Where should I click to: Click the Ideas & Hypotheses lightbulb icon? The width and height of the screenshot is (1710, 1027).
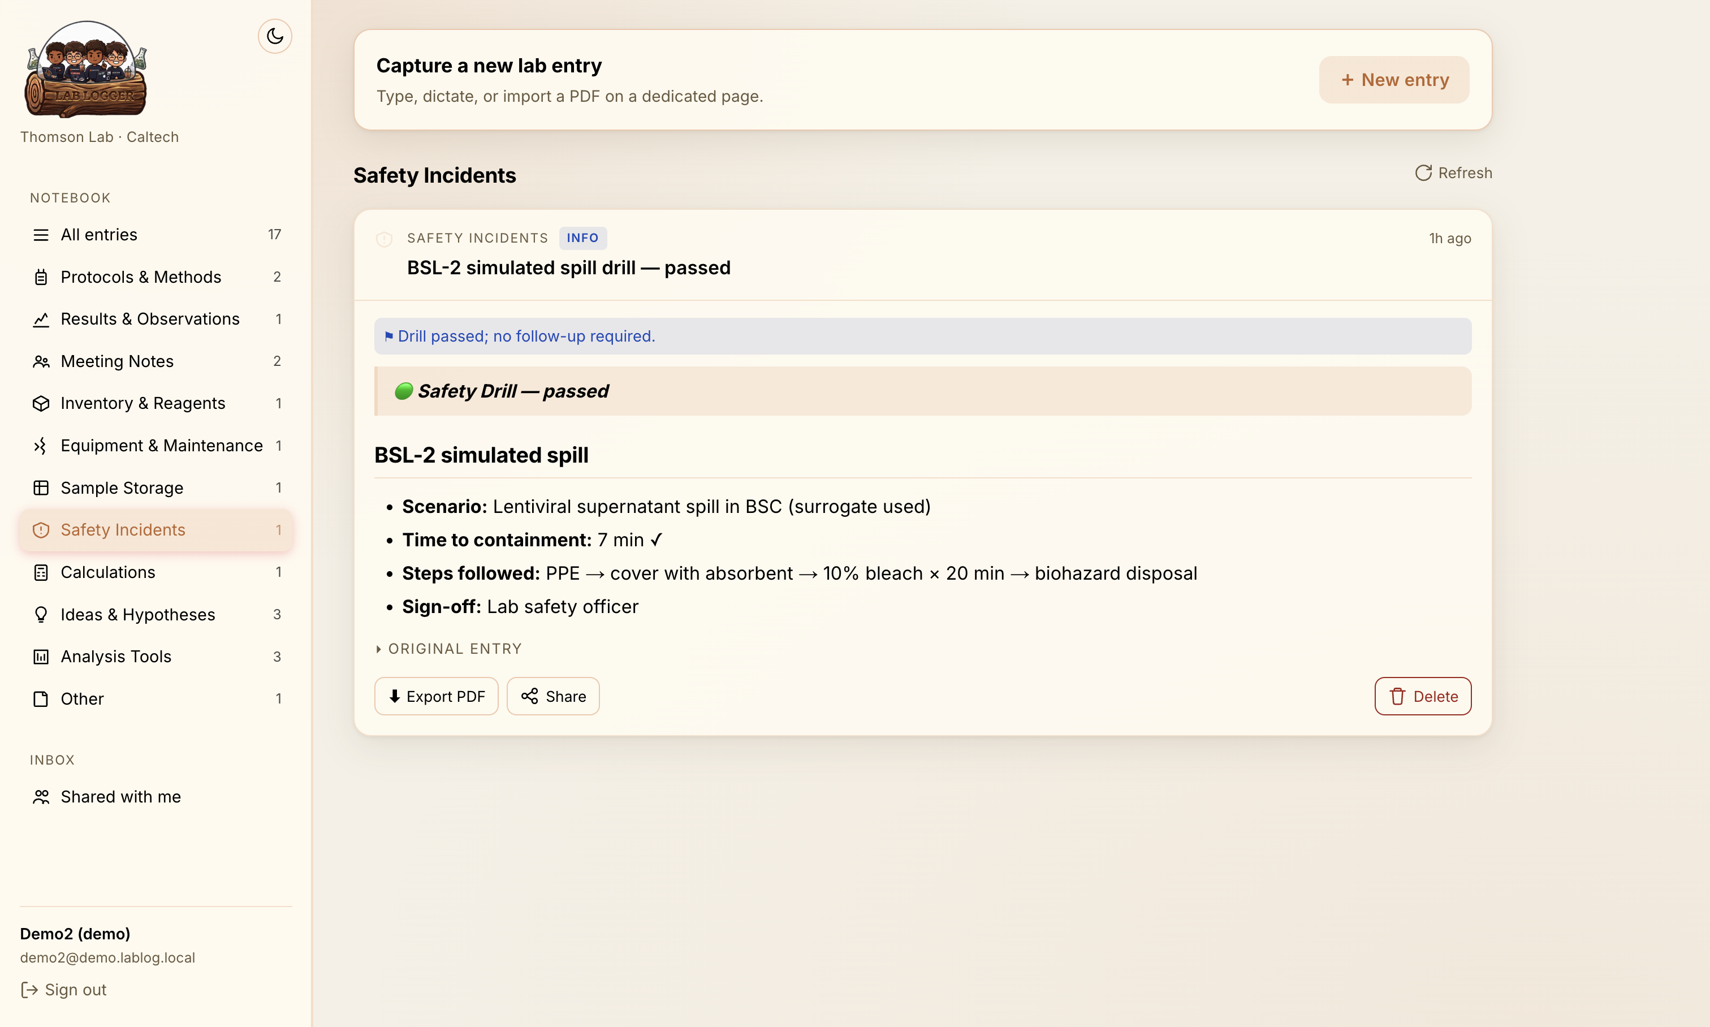coord(41,615)
